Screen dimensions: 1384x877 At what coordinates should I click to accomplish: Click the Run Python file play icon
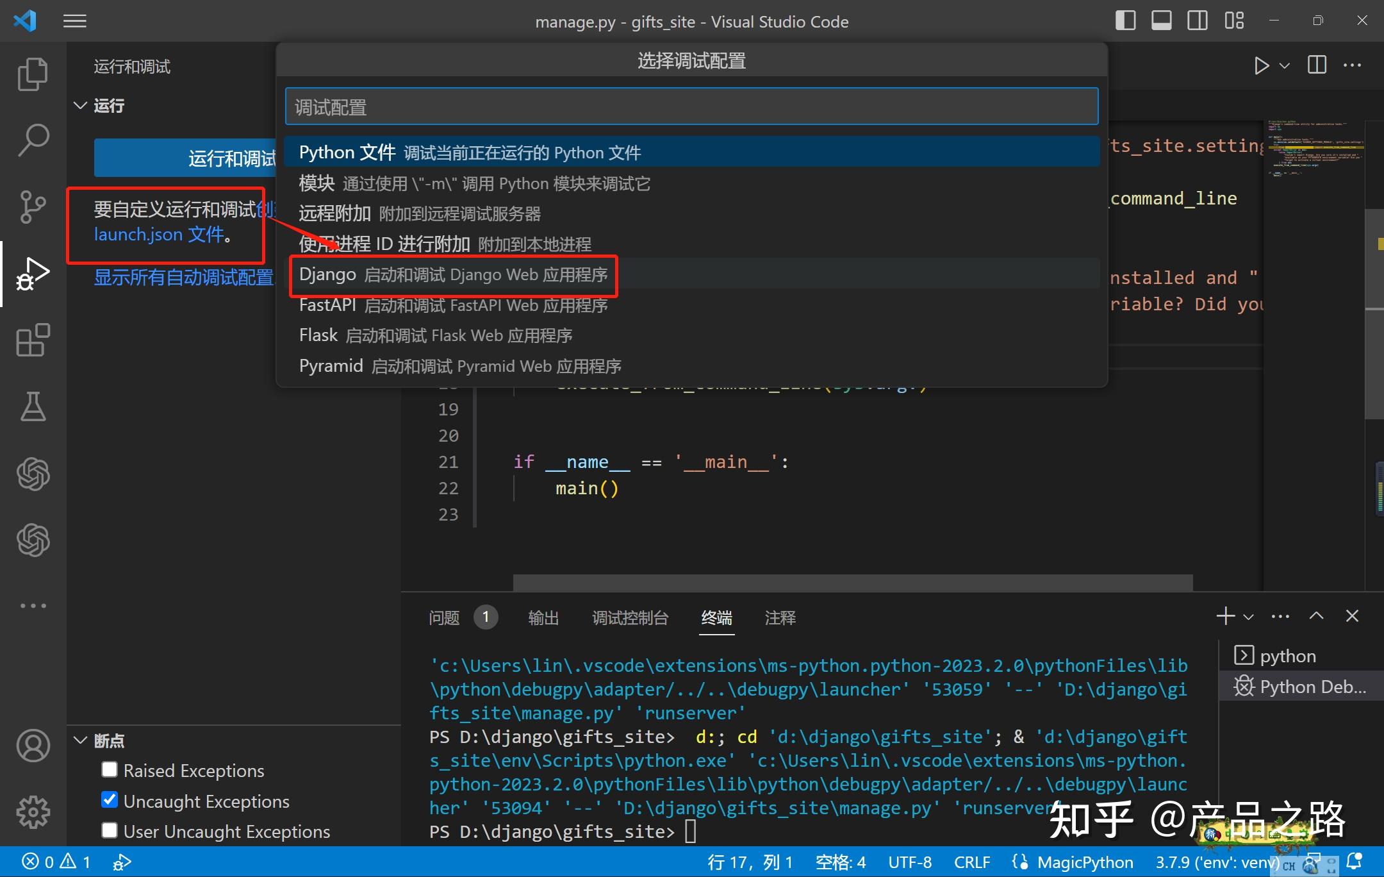[x=1261, y=65]
